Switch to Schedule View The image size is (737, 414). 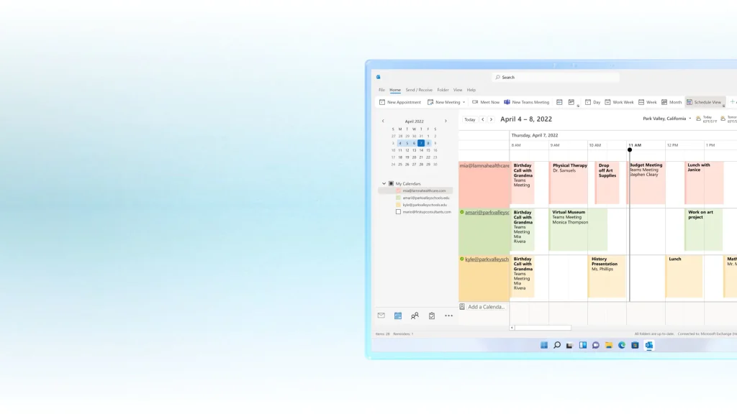[x=704, y=102]
